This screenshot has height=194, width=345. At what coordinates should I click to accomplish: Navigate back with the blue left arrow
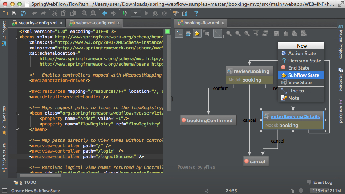click(105, 13)
